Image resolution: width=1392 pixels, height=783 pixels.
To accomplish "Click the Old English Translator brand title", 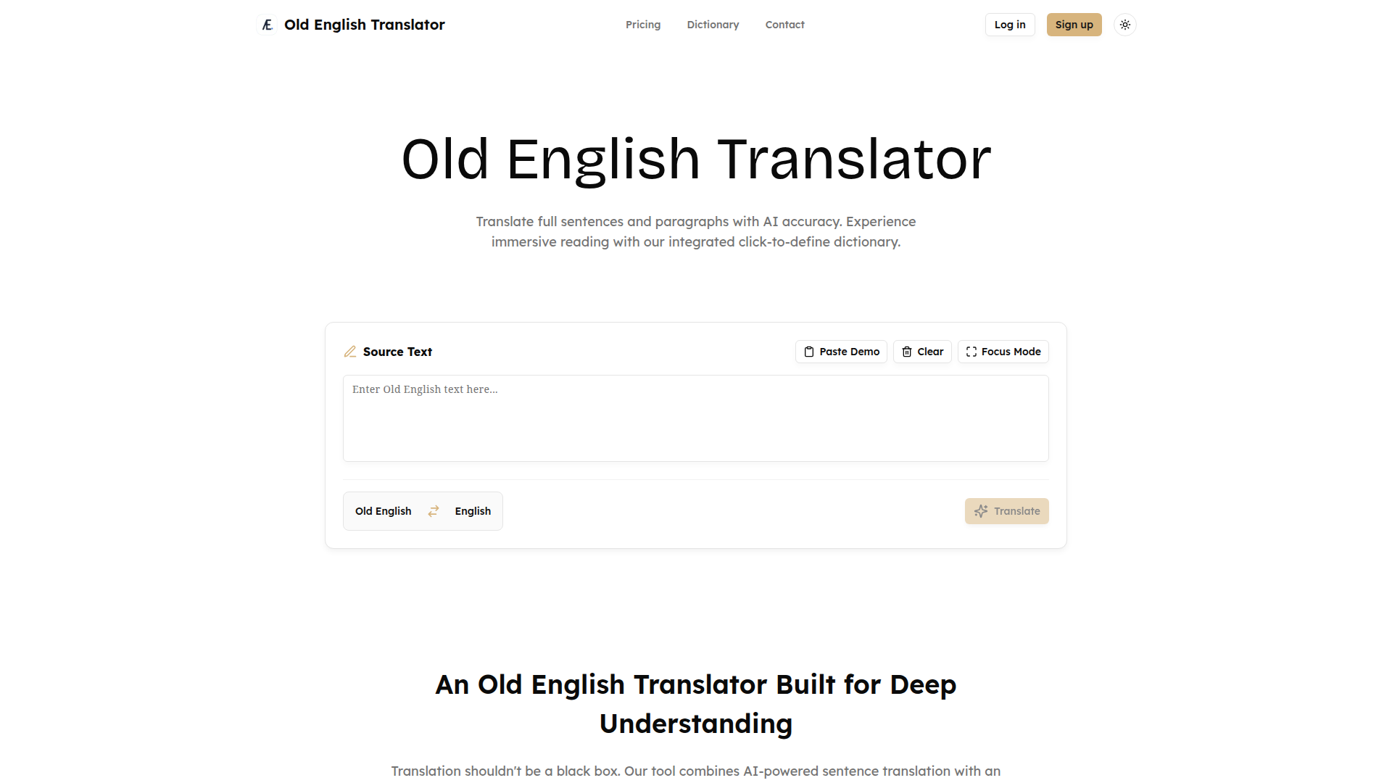I will (365, 25).
